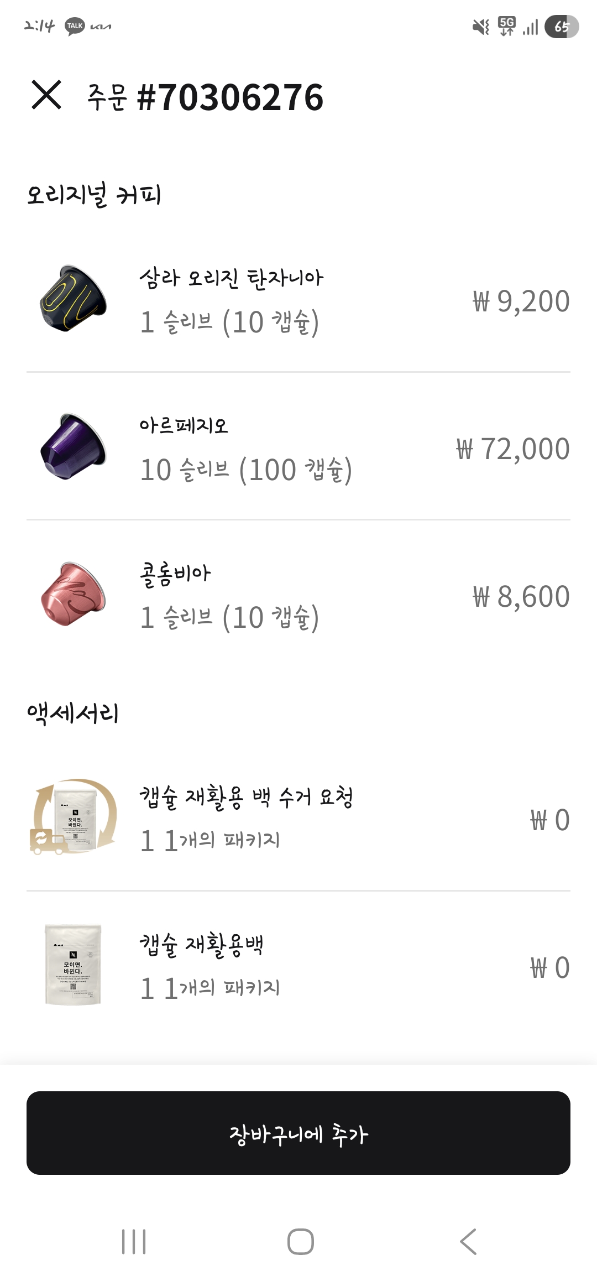The height and width of the screenshot is (1281, 597).
Task: Open the 아르페지오 product name
Action: coord(184,426)
